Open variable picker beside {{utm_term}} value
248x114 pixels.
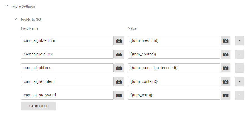[x=226, y=95]
